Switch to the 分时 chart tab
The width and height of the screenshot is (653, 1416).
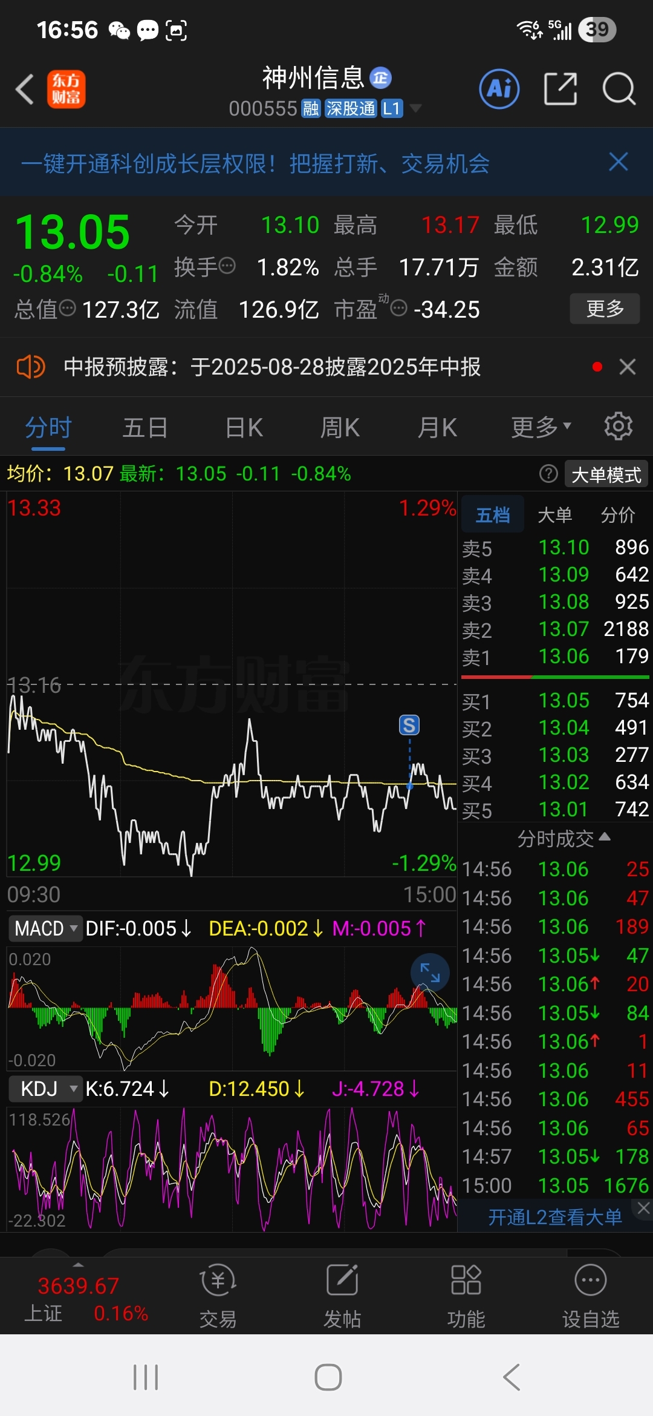point(48,428)
